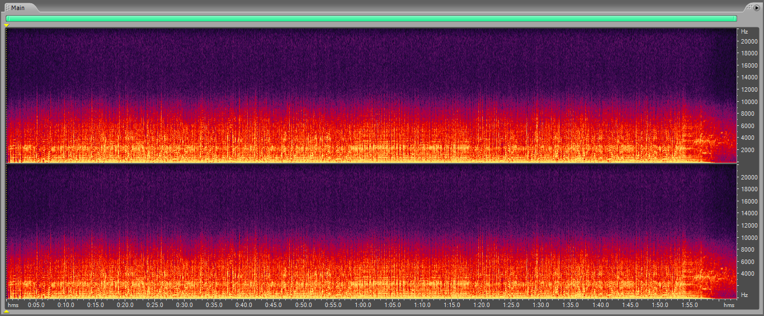Click the left hms label on the time ruler
This screenshot has width=764, height=316.
(13, 305)
